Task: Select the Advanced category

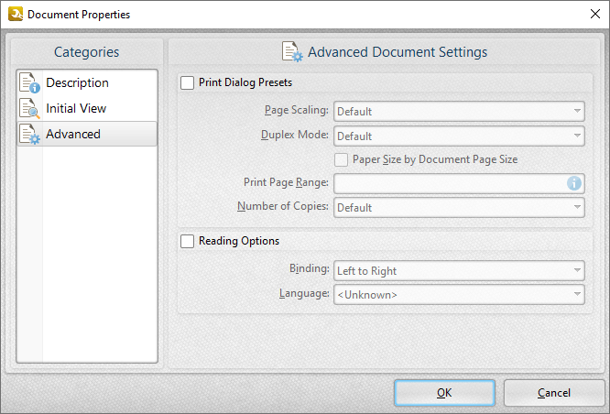Action: (87, 134)
